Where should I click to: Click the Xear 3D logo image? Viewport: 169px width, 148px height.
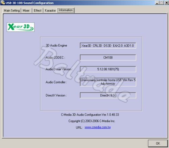coord(21,27)
